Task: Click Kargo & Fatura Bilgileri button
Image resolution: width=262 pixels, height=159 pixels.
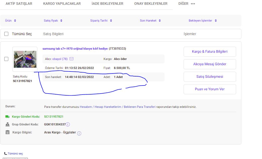Action: [x=210, y=52]
